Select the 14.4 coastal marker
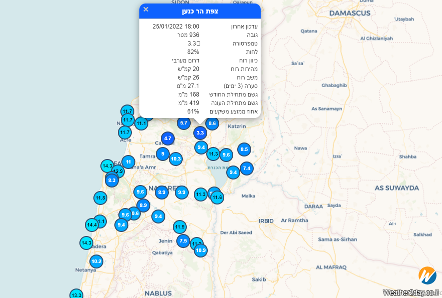This screenshot has height=298, width=442. tap(92, 225)
